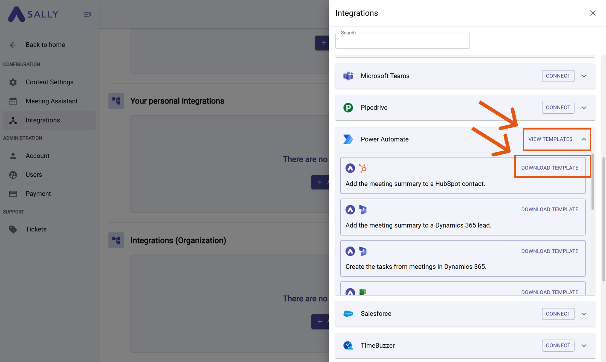This screenshot has width=606, height=362.
Task: Click Dynamics 365 icon in lead template
Action: [363, 210]
